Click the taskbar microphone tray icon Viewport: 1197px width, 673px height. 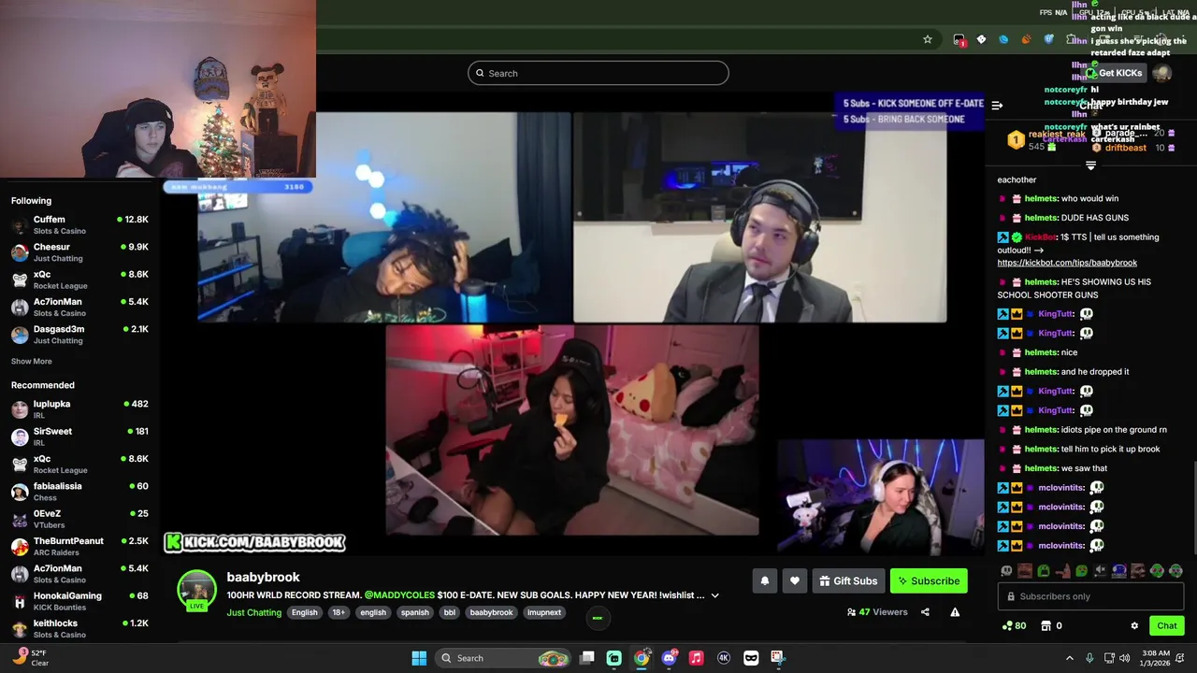[x=1089, y=658]
